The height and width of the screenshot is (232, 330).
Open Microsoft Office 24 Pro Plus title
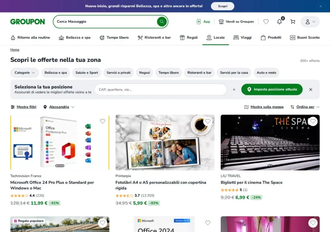(52, 185)
